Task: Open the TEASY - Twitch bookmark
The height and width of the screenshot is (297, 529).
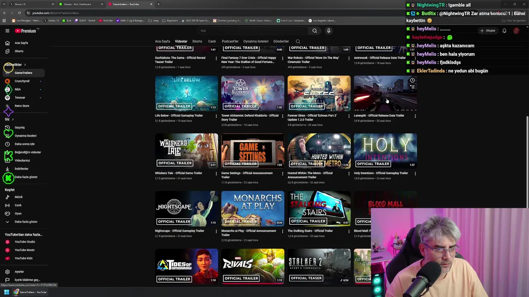Action: [x=85, y=21]
